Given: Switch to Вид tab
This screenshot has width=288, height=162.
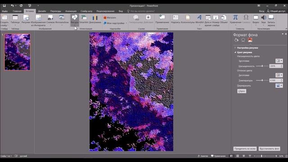Looking at the screenshot, I should tap(121, 11).
